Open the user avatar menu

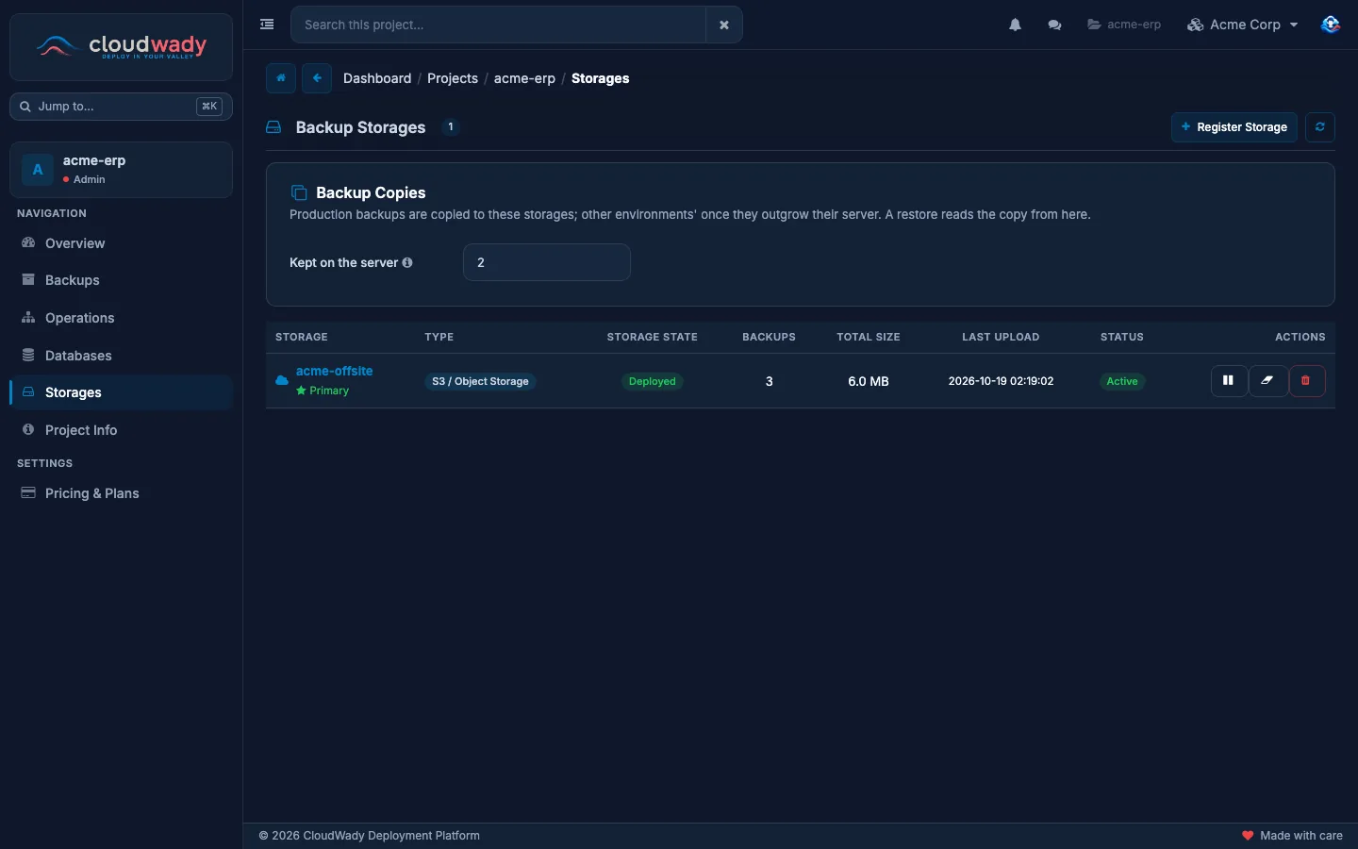pos(1330,25)
